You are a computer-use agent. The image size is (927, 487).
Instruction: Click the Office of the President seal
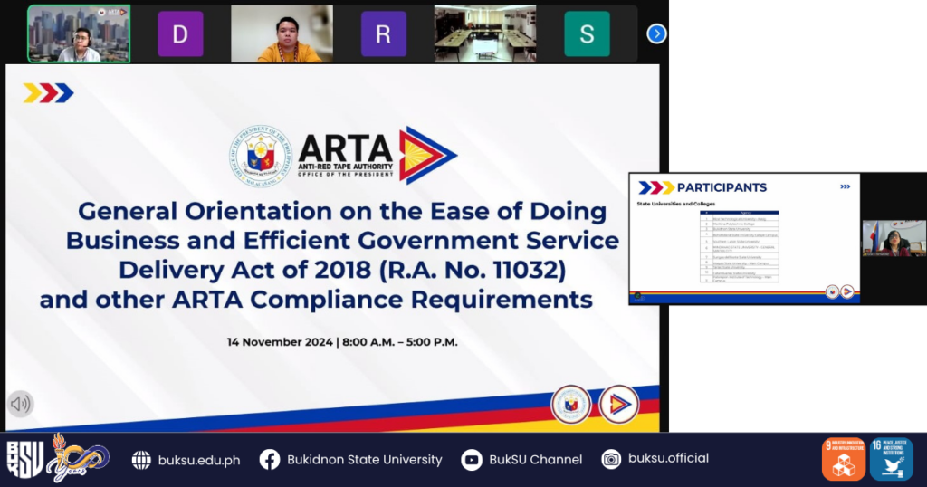261,156
